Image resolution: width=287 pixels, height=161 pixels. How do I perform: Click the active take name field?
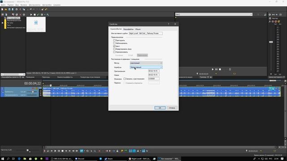click(x=145, y=34)
